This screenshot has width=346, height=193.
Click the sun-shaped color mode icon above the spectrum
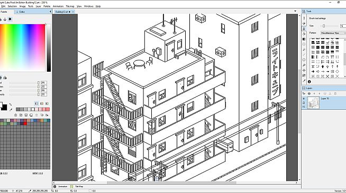pyautogui.click(x=10, y=19)
